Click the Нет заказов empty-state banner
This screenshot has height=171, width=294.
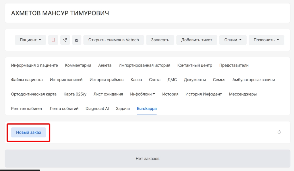pos(147,158)
